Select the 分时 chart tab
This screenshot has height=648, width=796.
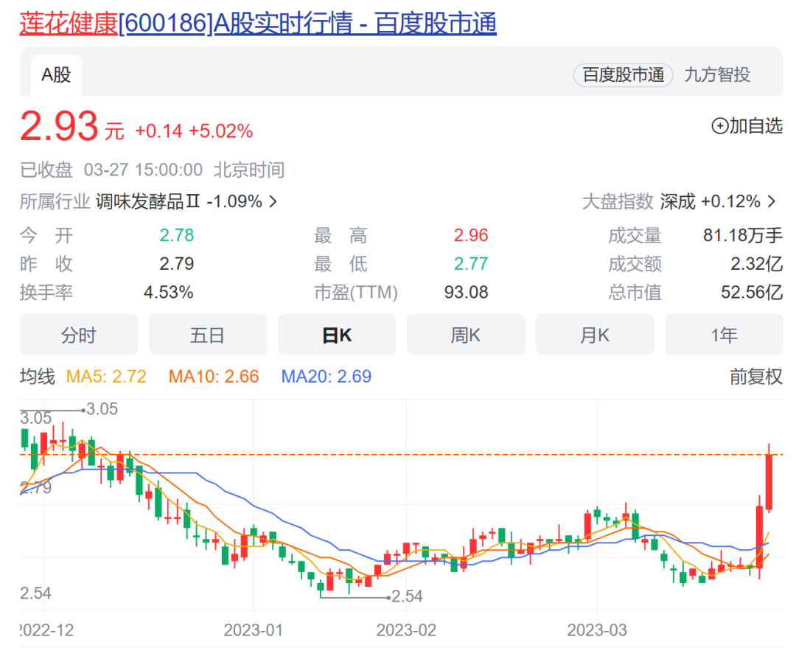(x=79, y=335)
